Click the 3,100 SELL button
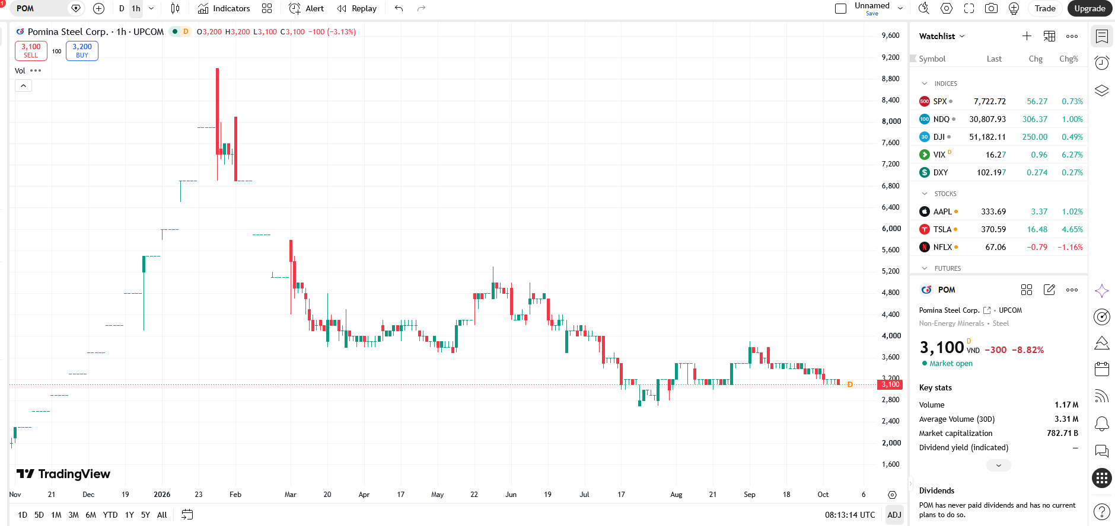1115x526 pixels. 31,51
